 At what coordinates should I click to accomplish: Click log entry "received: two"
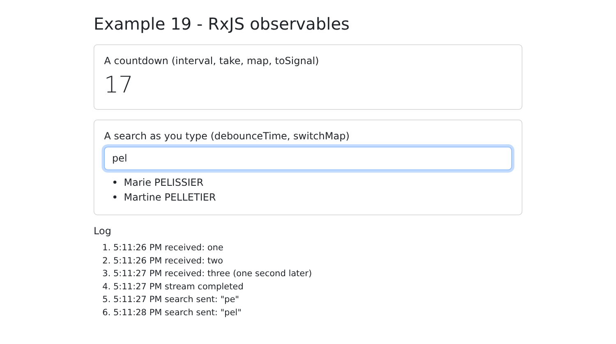(x=168, y=261)
